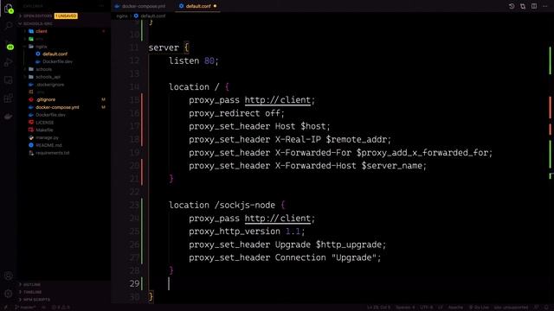Open the Remote Explorer view
554x311 pixels.
[9, 80]
